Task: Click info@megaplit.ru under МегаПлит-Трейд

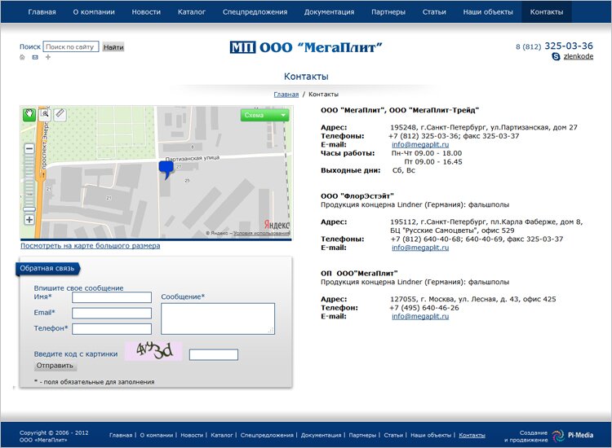Action: [420, 144]
